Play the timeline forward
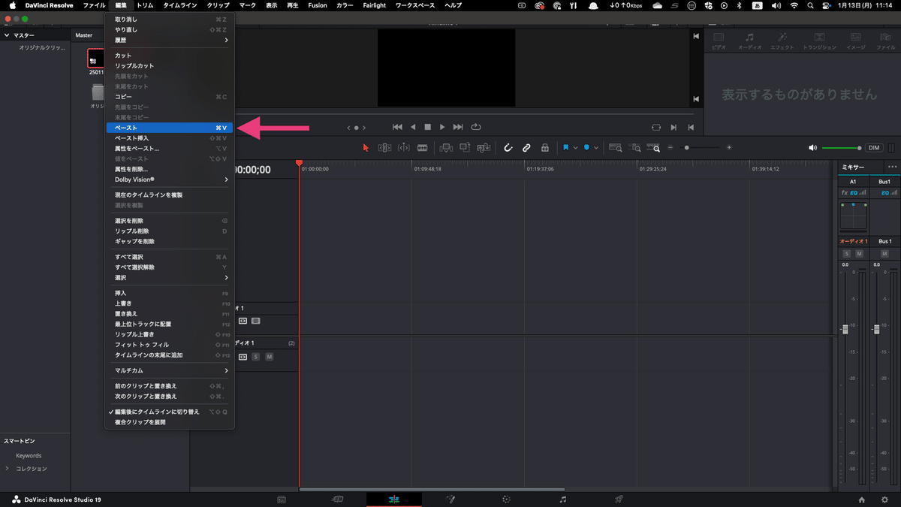The height and width of the screenshot is (507, 901). point(442,127)
